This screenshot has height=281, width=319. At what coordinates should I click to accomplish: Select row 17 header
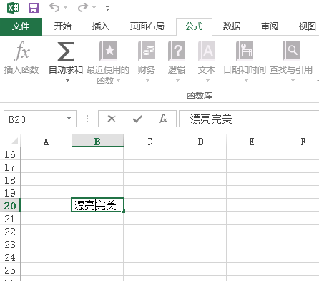(10, 167)
